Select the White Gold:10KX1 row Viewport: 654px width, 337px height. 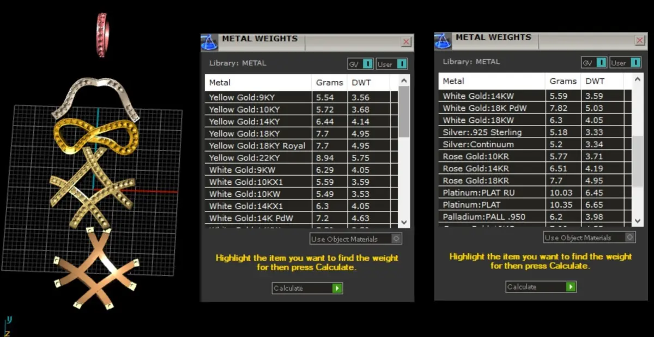(301, 182)
